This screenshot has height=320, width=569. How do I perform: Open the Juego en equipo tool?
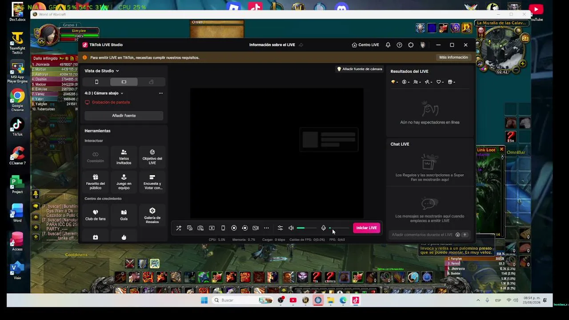(124, 182)
